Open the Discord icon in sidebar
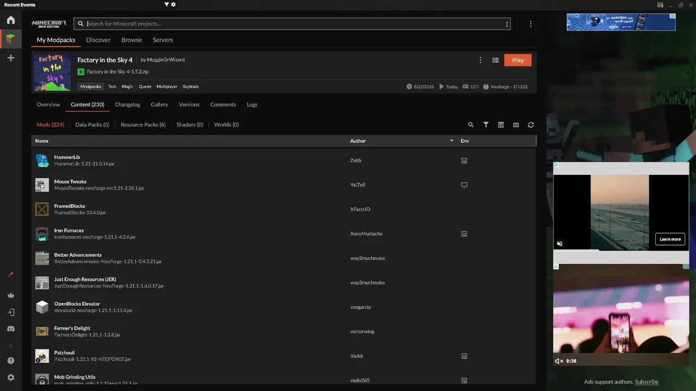The width and height of the screenshot is (696, 391). point(11,329)
